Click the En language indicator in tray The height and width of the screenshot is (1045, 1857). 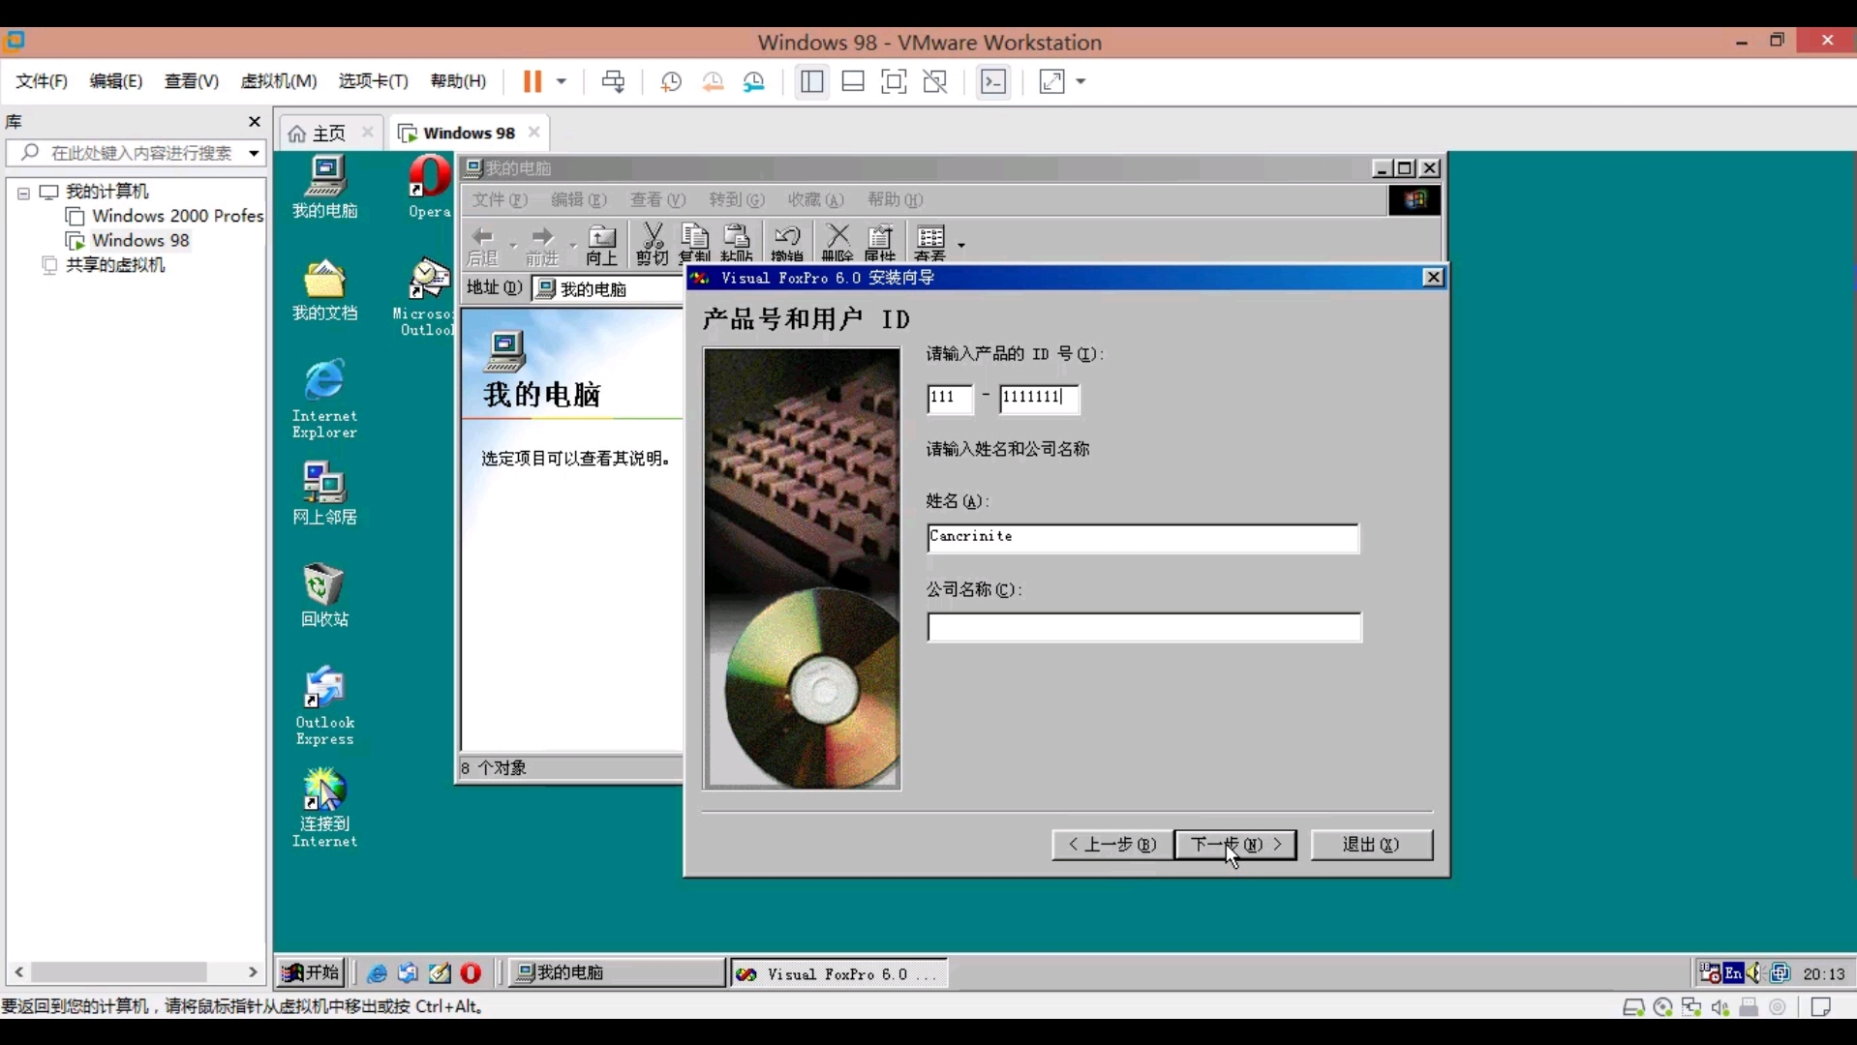(x=1733, y=973)
